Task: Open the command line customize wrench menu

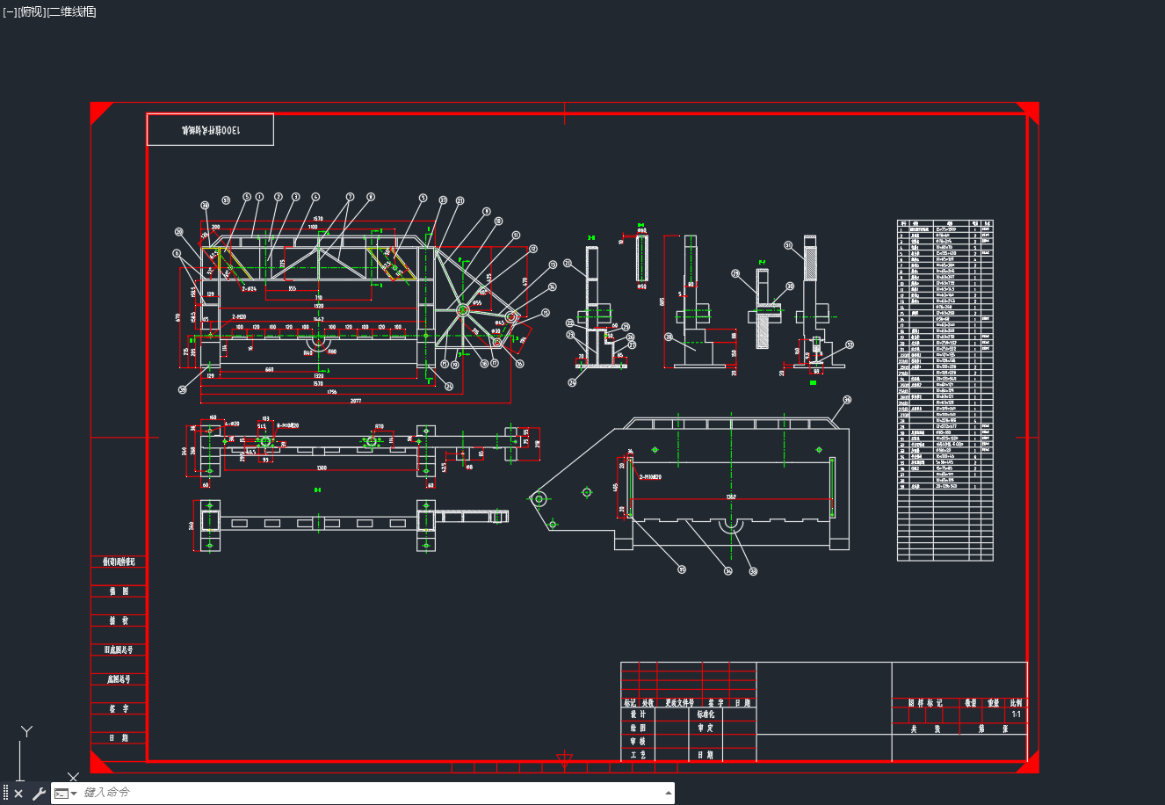Action: pyautogui.click(x=39, y=794)
